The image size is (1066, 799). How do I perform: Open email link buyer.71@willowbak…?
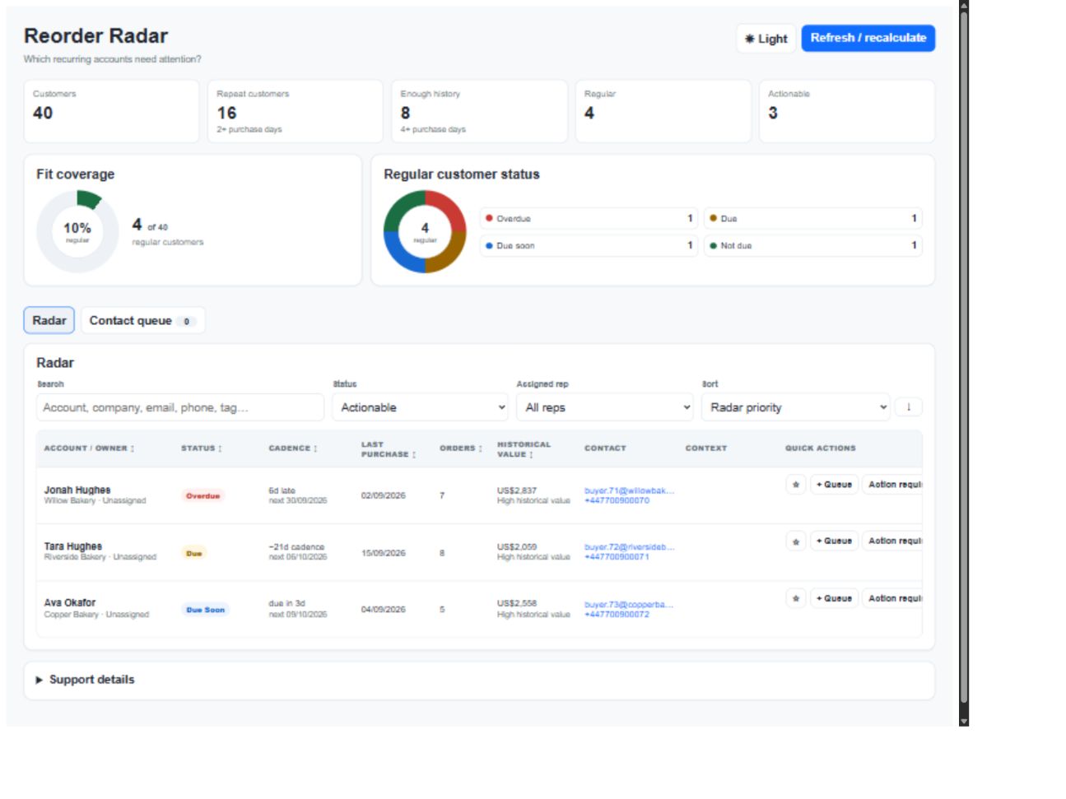pos(629,490)
